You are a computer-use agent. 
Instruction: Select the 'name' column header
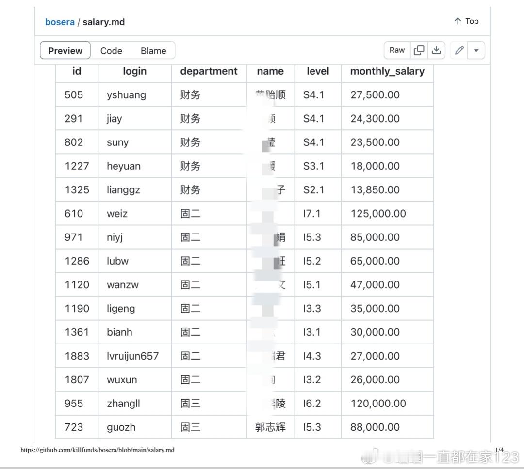point(270,71)
